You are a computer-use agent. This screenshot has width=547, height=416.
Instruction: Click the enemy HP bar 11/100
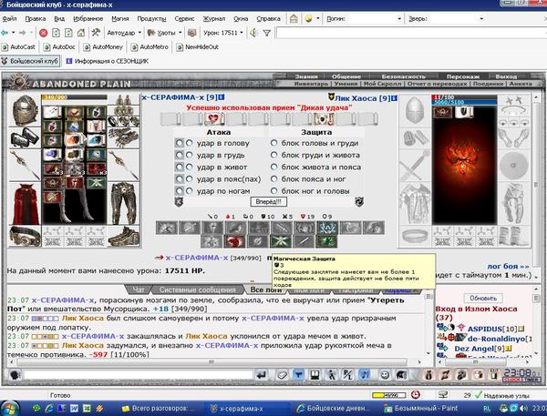click(x=464, y=96)
